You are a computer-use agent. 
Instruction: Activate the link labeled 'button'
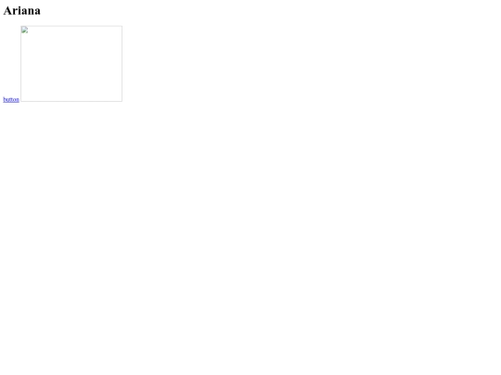point(11,99)
